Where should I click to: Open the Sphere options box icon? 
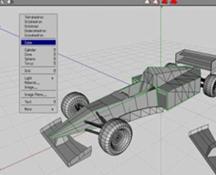click(55, 59)
